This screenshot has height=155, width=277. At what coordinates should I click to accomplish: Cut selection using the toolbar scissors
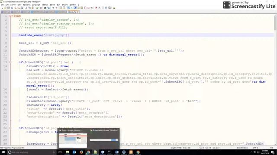26,8
